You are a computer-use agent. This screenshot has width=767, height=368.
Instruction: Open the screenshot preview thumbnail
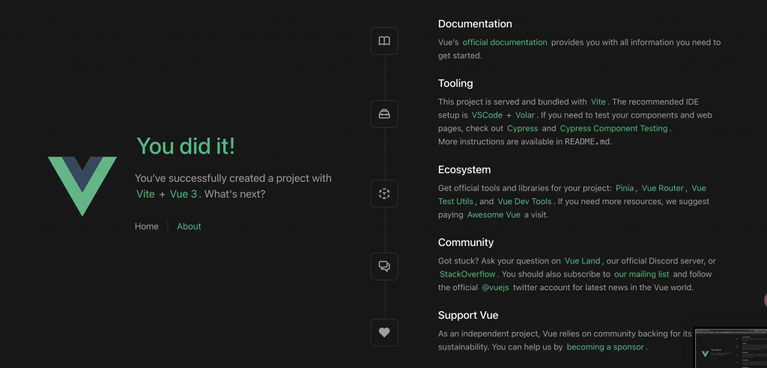click(x=730, y=348)
